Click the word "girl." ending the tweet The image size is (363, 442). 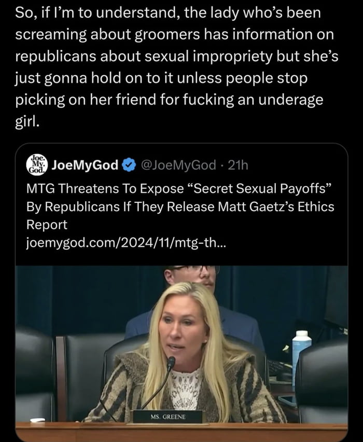[x=27, y=120]
